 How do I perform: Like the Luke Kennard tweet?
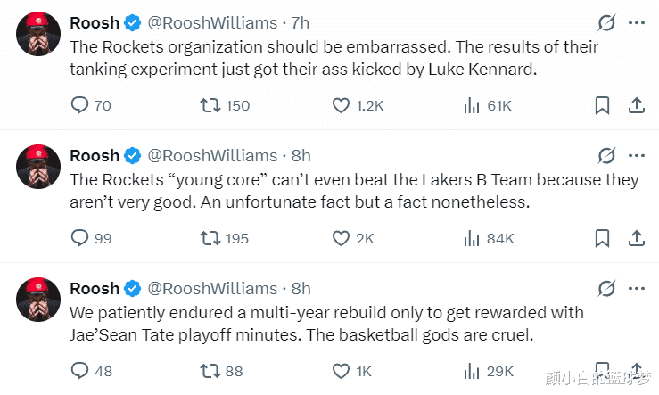point(341,105)
